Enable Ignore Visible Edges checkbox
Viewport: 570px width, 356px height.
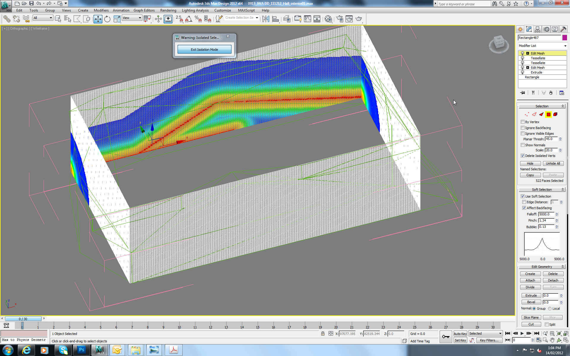pos(522,133)
